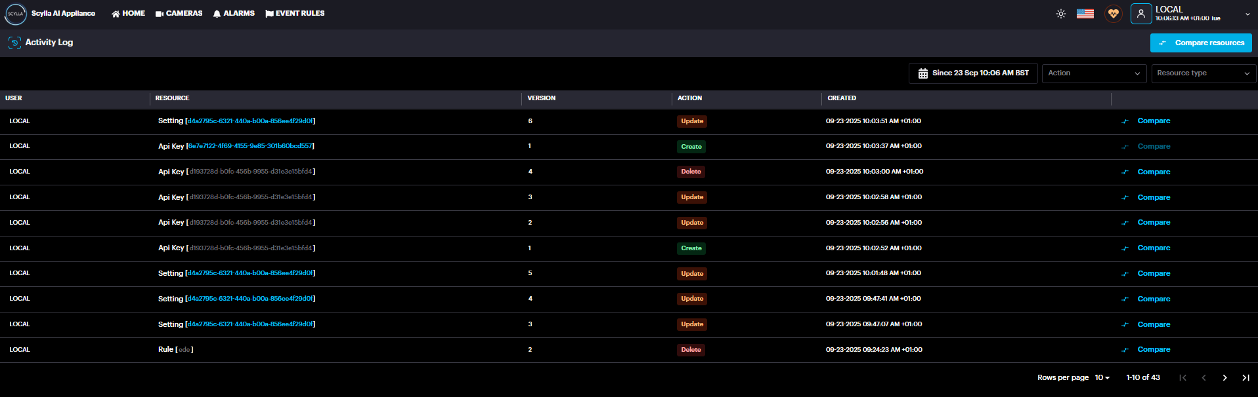Open the Resource type filter dropdown

pyautogui.click(x=1203, y=73)
